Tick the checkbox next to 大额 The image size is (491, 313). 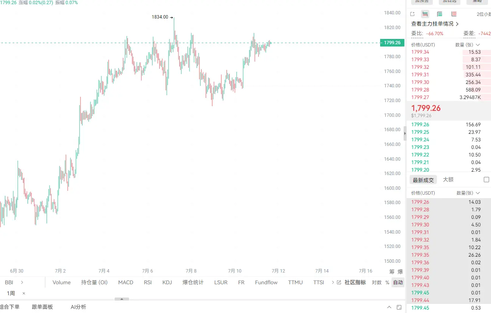486,180
